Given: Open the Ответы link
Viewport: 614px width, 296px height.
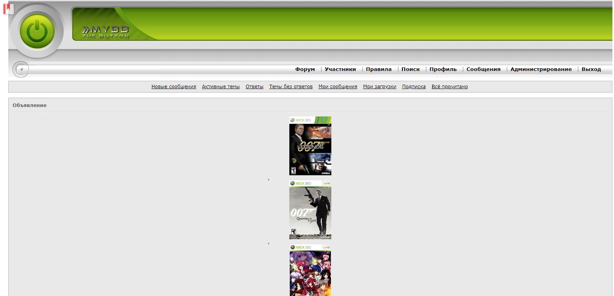Looking at the screenshot, I should (254, 87).
